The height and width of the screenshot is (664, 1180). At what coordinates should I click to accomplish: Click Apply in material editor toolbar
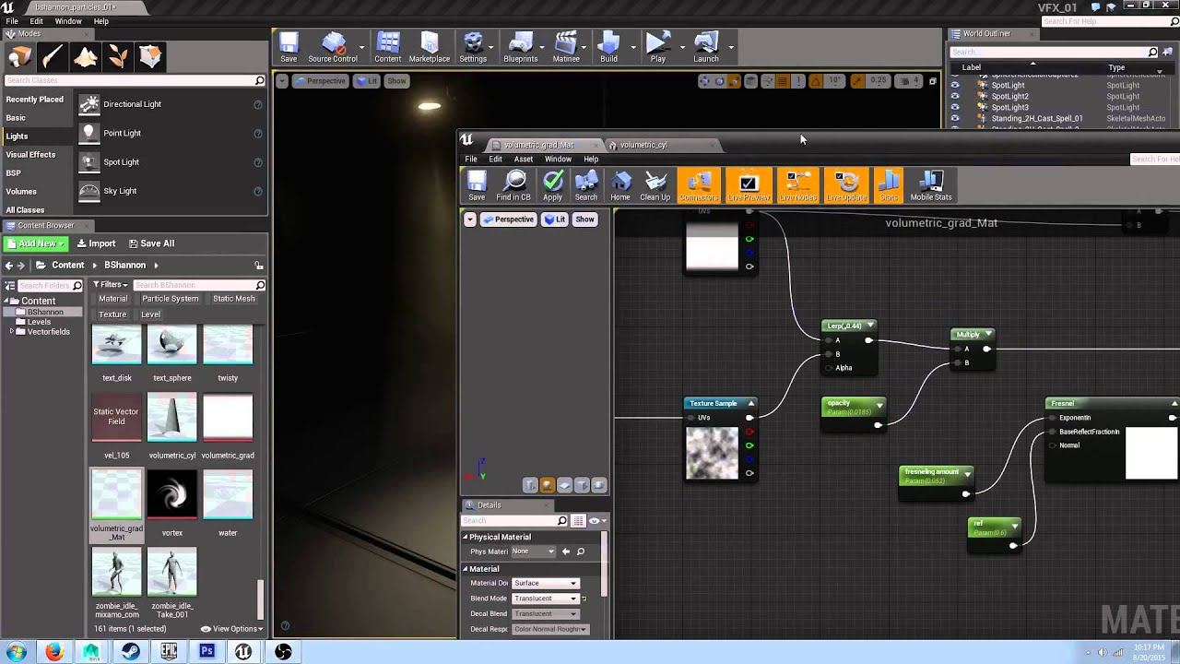[552, 185]
